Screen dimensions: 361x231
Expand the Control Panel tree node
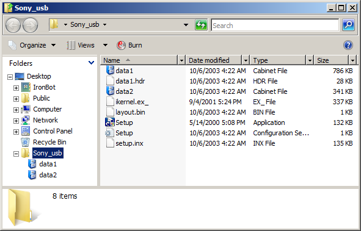pos(16,132)
